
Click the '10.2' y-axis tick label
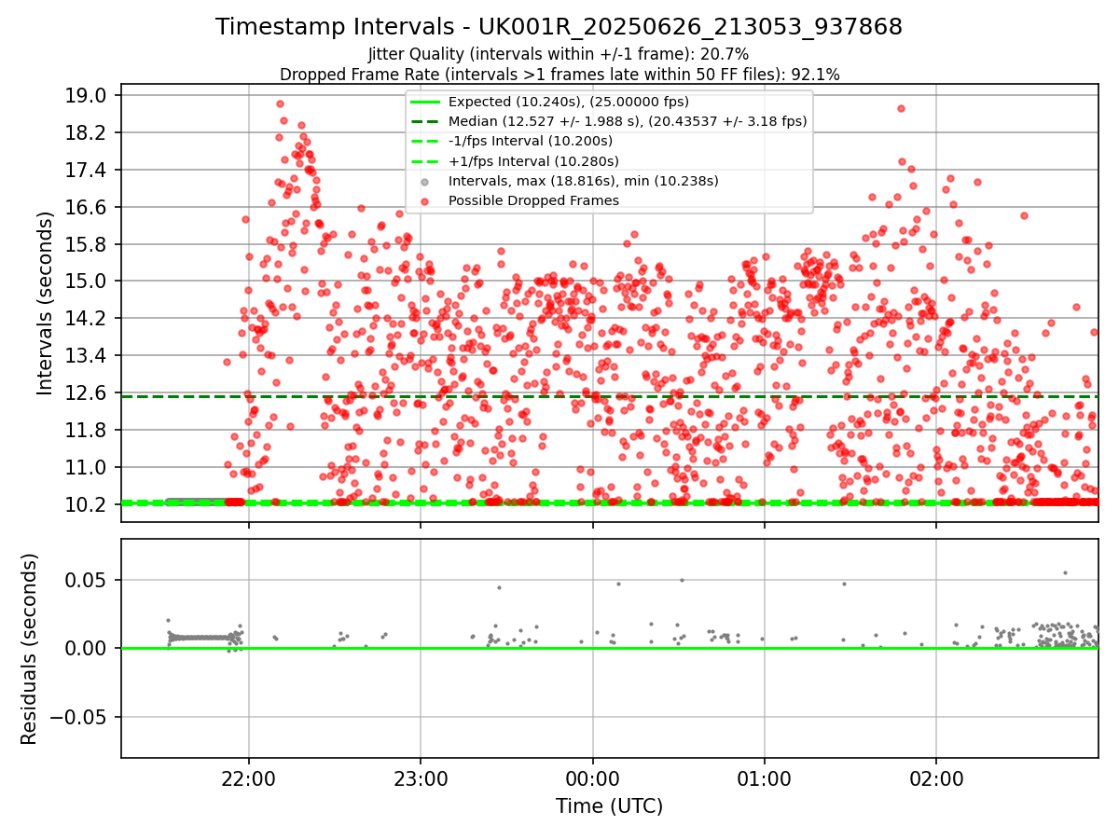88,504
